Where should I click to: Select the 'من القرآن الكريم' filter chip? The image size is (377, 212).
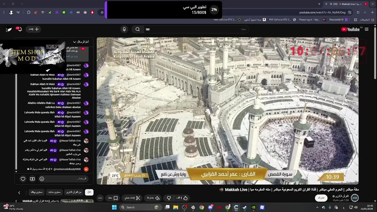(74, 192)
